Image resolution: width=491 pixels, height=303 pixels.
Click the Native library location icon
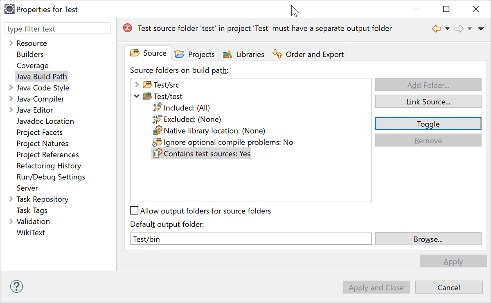157,131
